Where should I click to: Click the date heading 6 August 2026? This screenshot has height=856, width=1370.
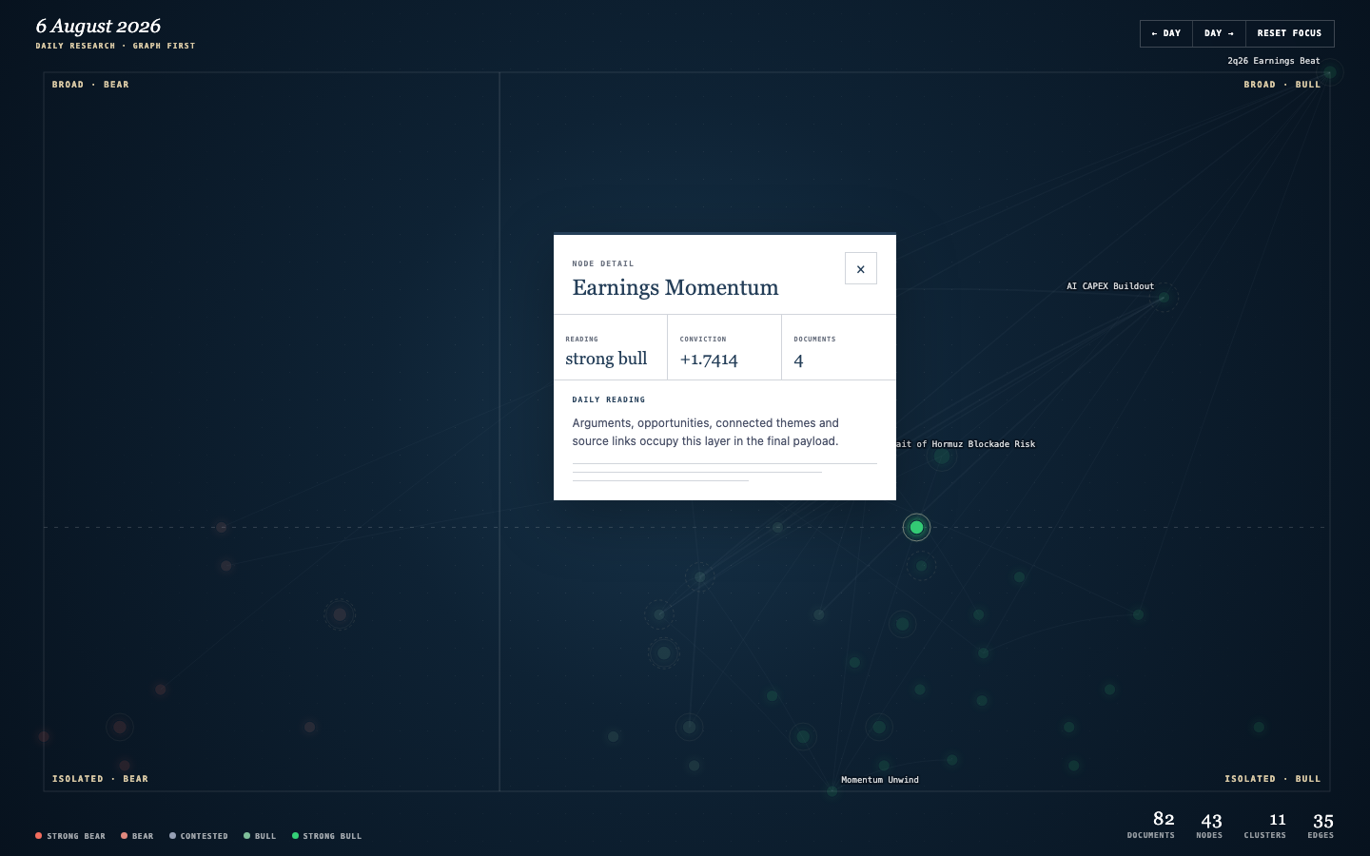click(x=98, y=27)
